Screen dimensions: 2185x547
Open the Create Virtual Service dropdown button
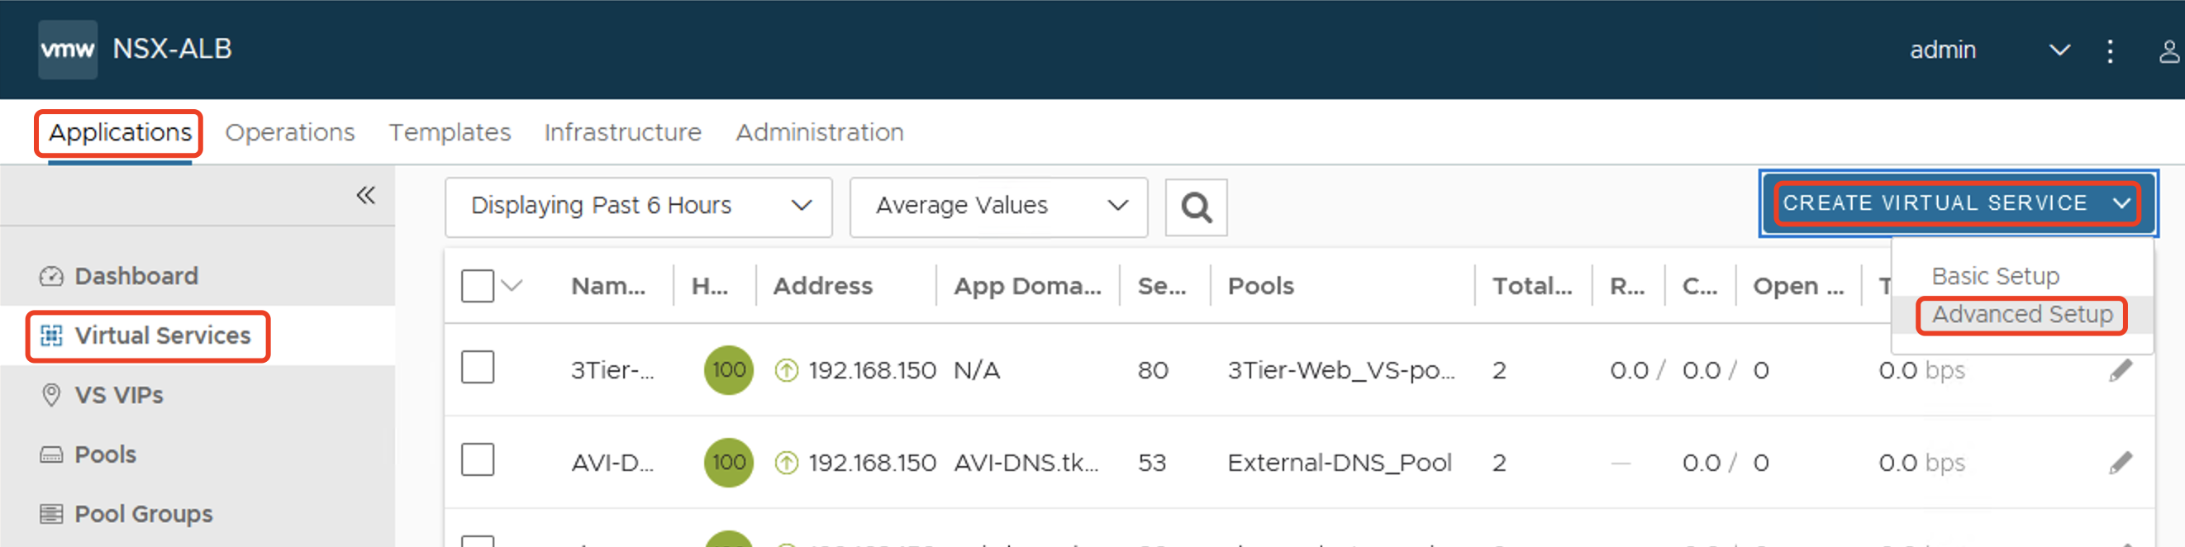(1958, 203)
